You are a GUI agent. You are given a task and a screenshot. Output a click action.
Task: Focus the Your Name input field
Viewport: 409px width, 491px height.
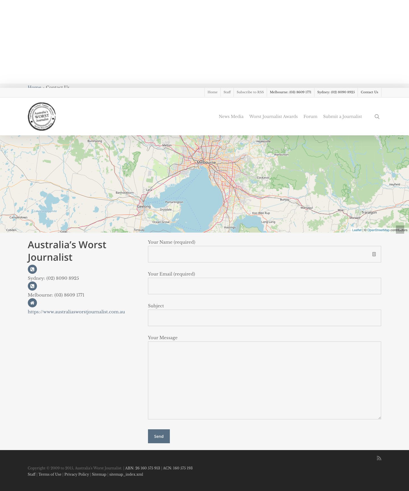(264, 254)
